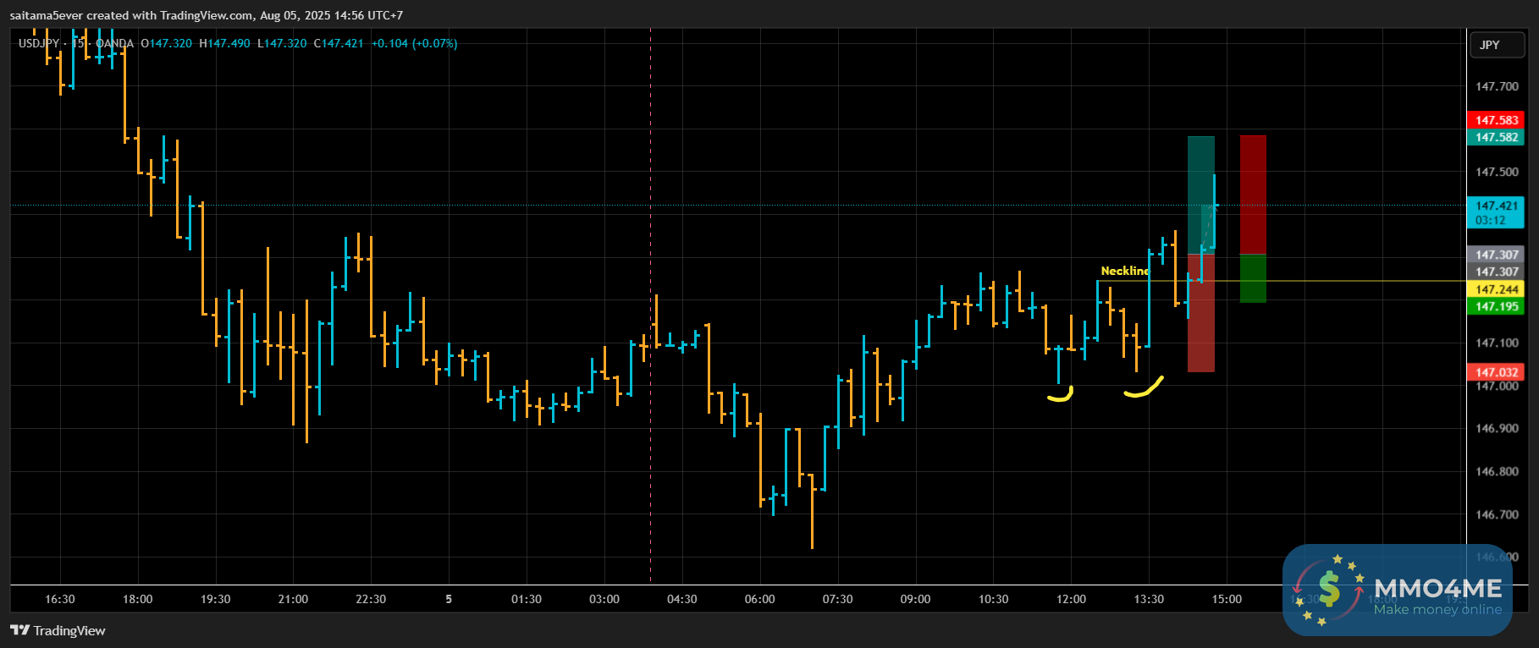
Task: Click the MMO4ME dollar logo icon
Action: tap(1329, 590)
